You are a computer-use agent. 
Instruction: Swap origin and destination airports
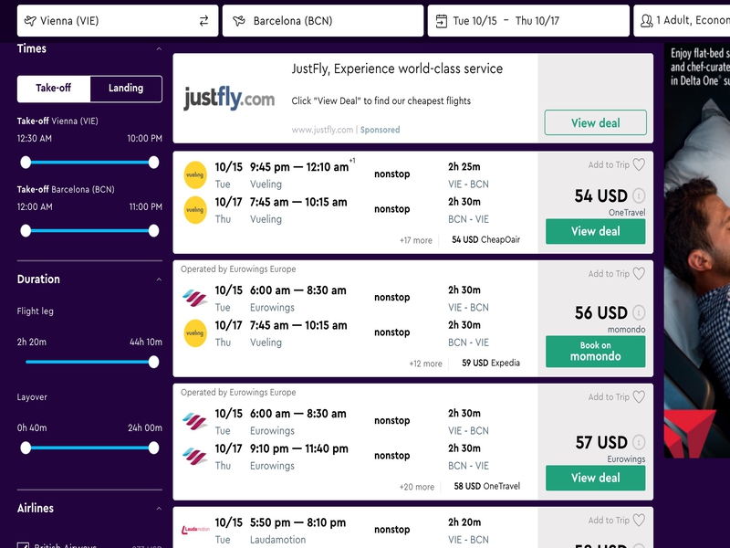[x=203, y=21]
